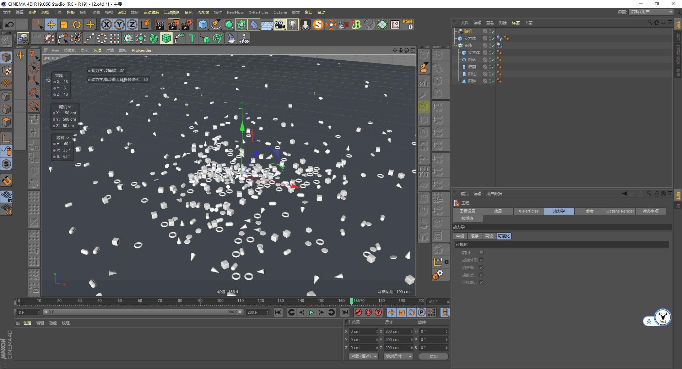The width and height of the screenshot is (682, 369).
Task: Select the Move tool in the main toolbar
Action: (52, 24)
